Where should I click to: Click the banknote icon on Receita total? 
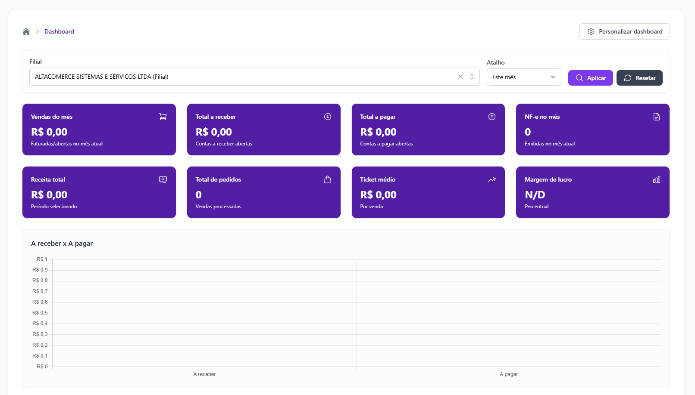point(163,179)
